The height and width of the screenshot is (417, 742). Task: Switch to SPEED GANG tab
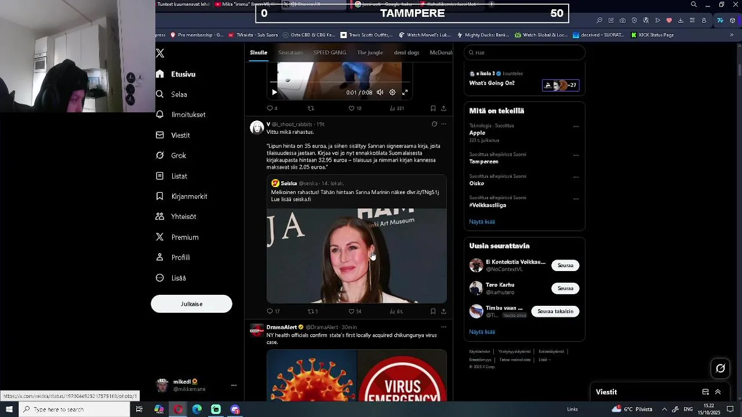click(x=330, y=53)
